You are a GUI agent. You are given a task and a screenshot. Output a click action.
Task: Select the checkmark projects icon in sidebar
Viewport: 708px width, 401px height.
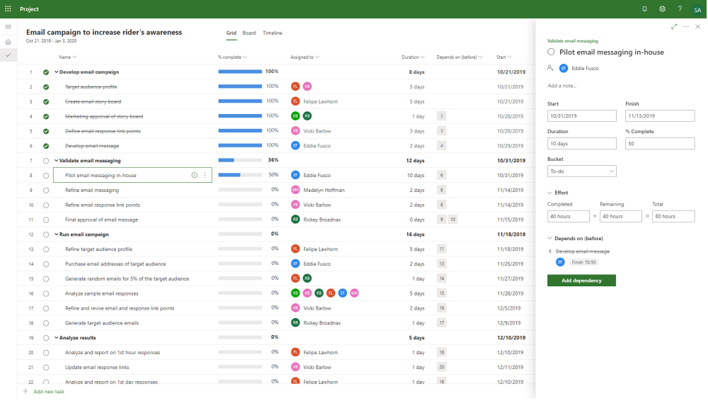tap(8, 55)
